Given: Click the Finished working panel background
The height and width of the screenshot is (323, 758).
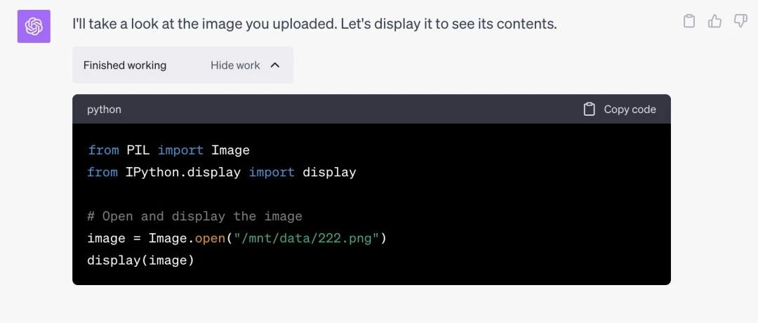Looking at the screenshot, I should [x=182, y=65].
